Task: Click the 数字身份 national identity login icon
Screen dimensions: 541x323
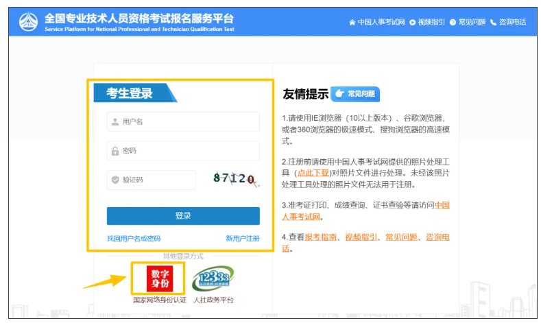Action: point(158,278)
